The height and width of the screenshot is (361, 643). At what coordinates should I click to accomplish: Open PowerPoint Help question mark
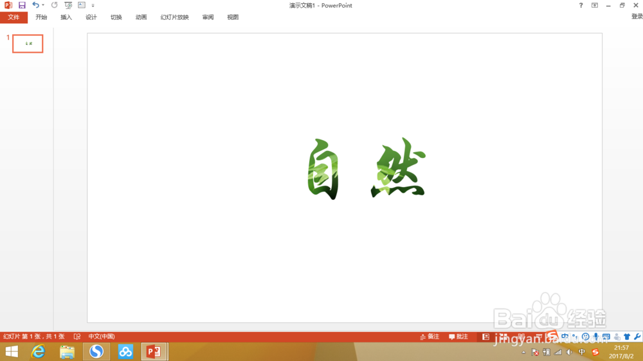pyautogui.click(x=581, y=5)
